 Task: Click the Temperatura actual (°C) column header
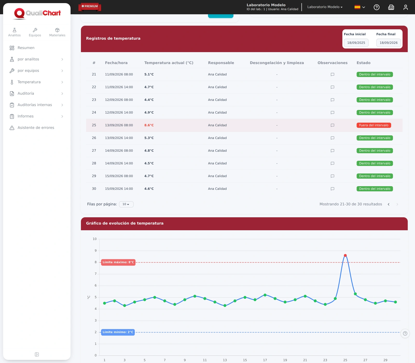tap(169, 63)
